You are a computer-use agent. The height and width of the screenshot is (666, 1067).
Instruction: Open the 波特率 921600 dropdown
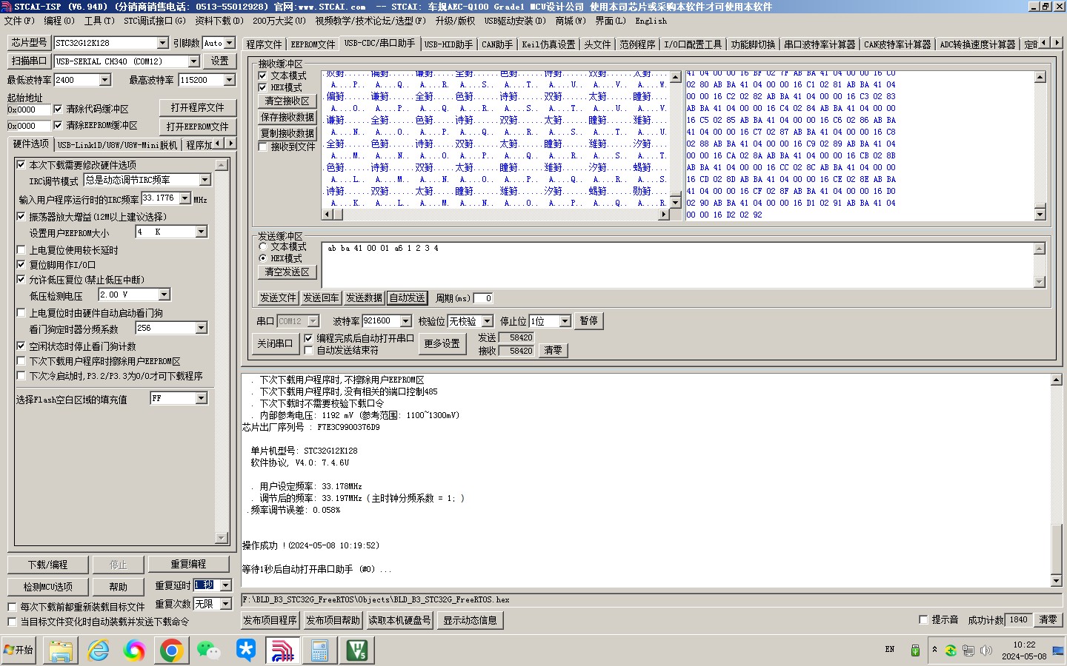pos(405,321)
